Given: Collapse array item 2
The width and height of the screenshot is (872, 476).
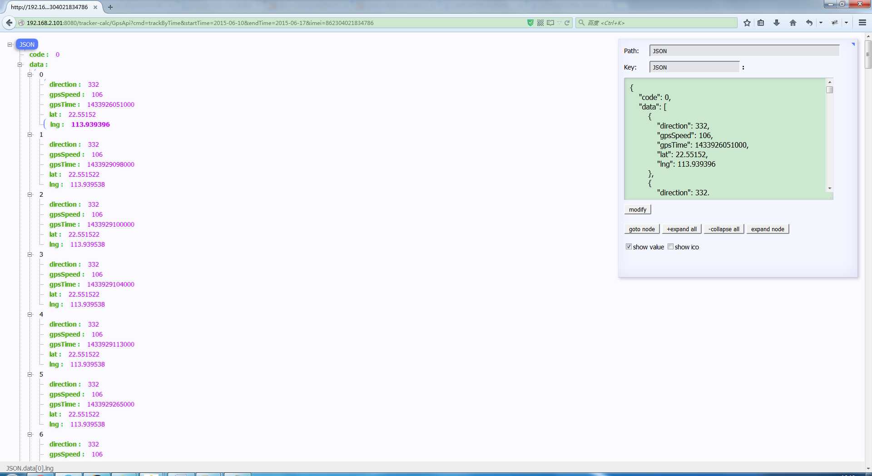Looking at the screenshot, I should (30, 194).
